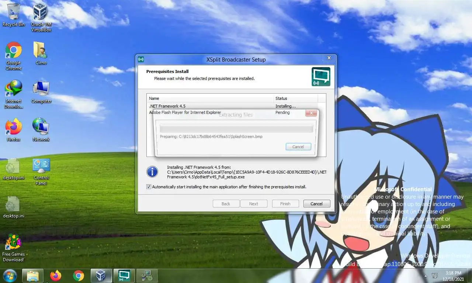Switch to VirtualBox in the taskbar
The image size is (472, 283).
[x=101, y=275]
